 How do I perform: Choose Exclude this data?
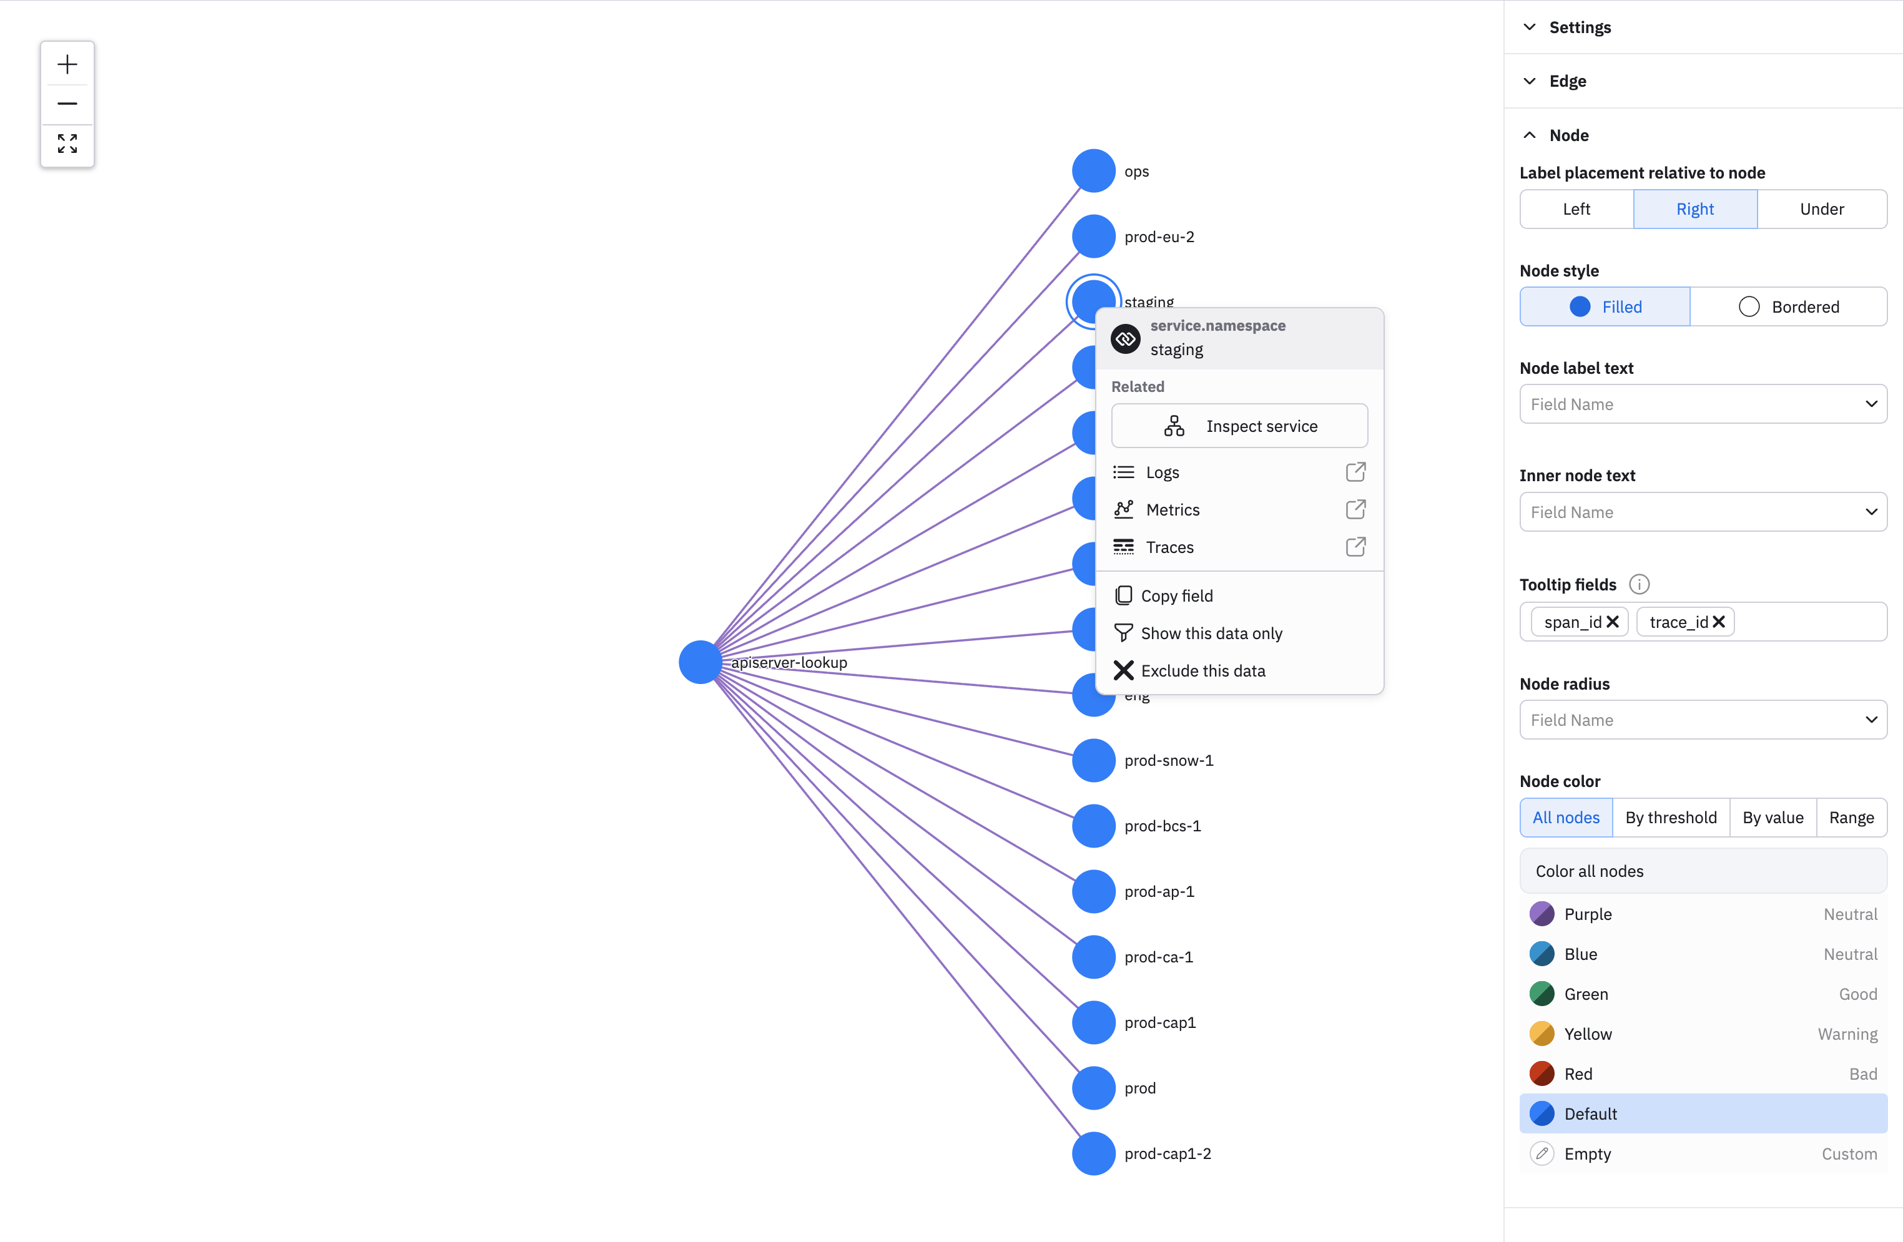pos(1202,670)
